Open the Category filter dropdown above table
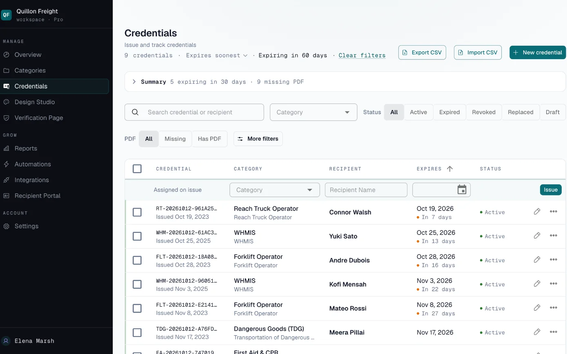 click(314, 112)
